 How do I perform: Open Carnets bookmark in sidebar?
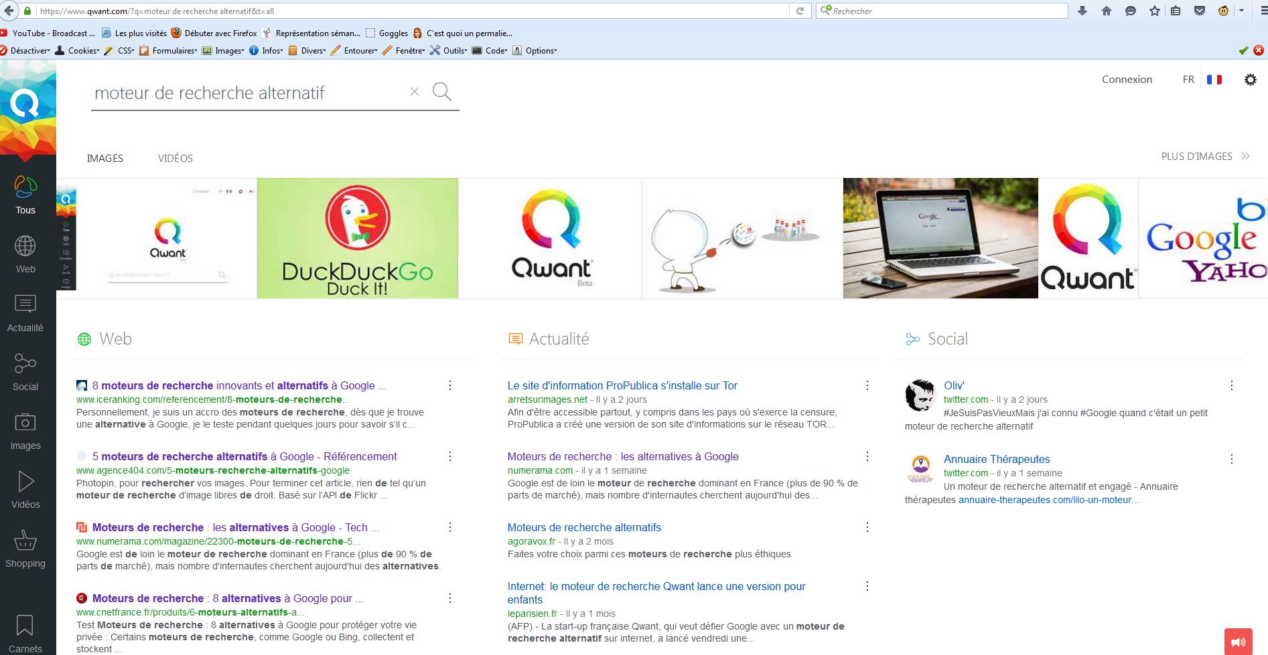(25, 633)
